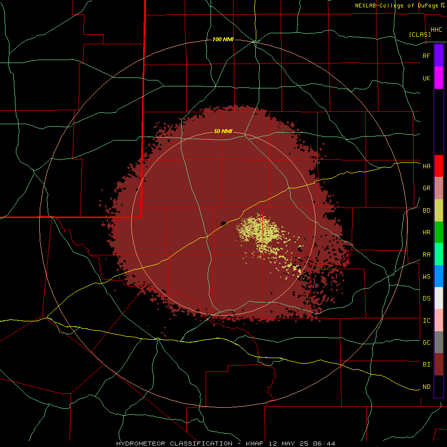Image resolution: width=447 pixels, height=447 pixels.
Task: Click the BI legend label
Action: click(426, 365)
